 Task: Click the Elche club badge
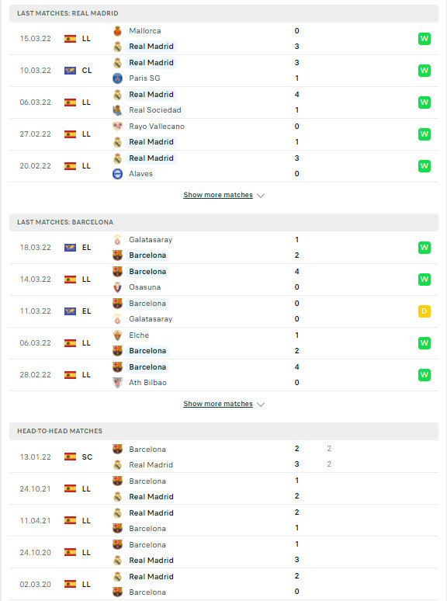tap(118, 335)
